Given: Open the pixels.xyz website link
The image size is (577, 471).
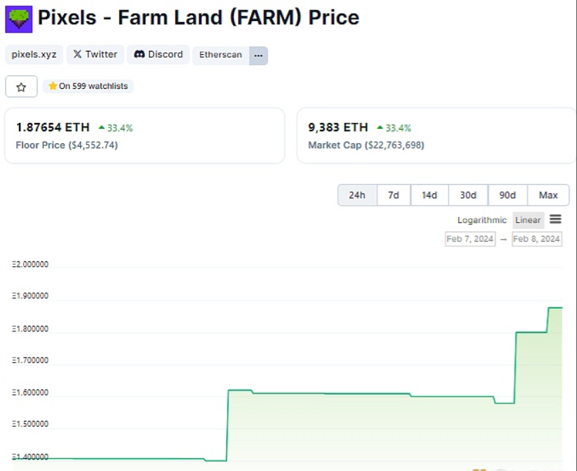Looking at the screenshot, I should tap(33, 54).
